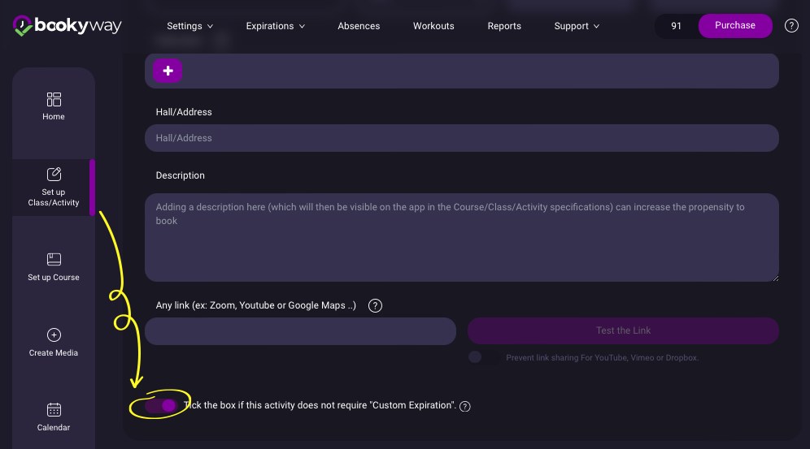
Task: Open the Reports menu item
Action: [504, 26]
